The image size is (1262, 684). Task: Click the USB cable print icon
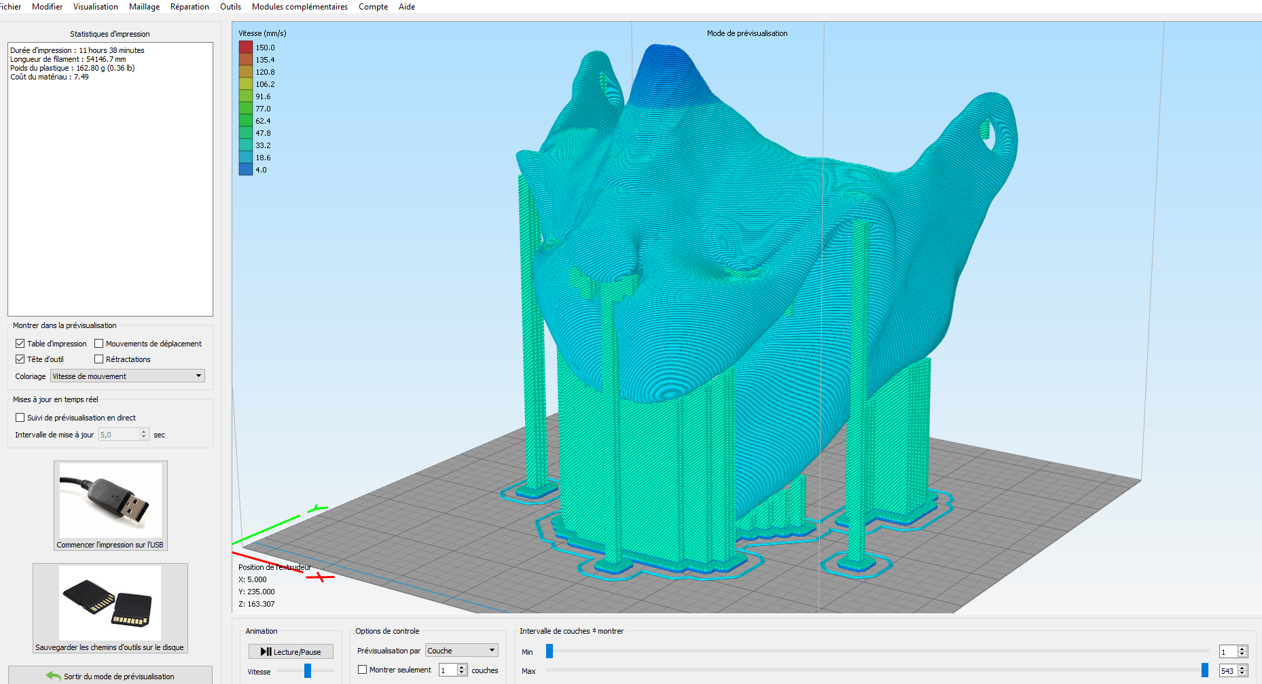[x=110, y=500]
